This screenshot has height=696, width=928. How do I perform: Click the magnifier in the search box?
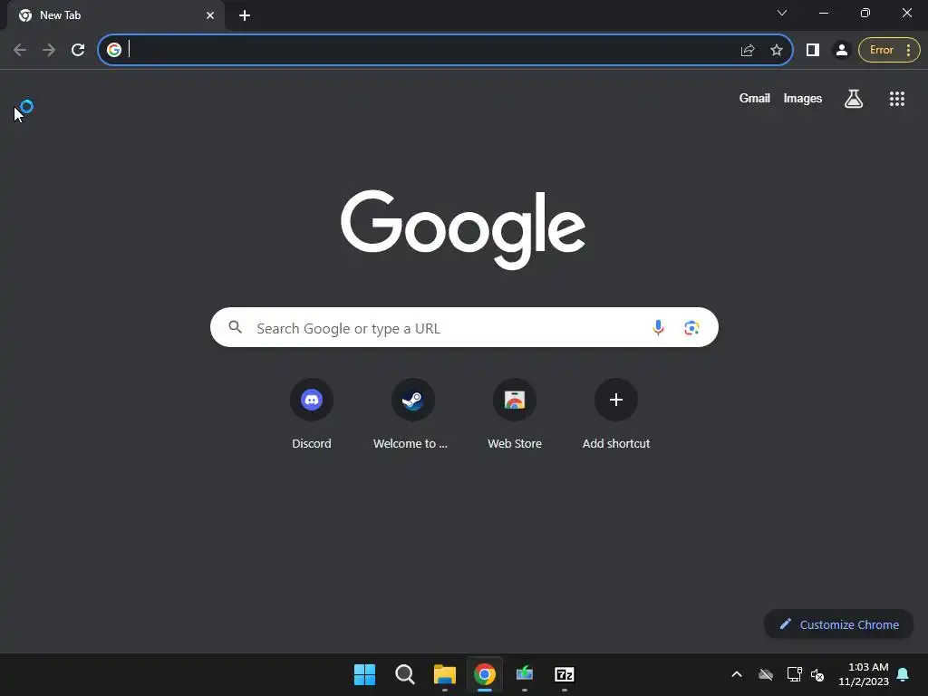click(x=235, y=326)
